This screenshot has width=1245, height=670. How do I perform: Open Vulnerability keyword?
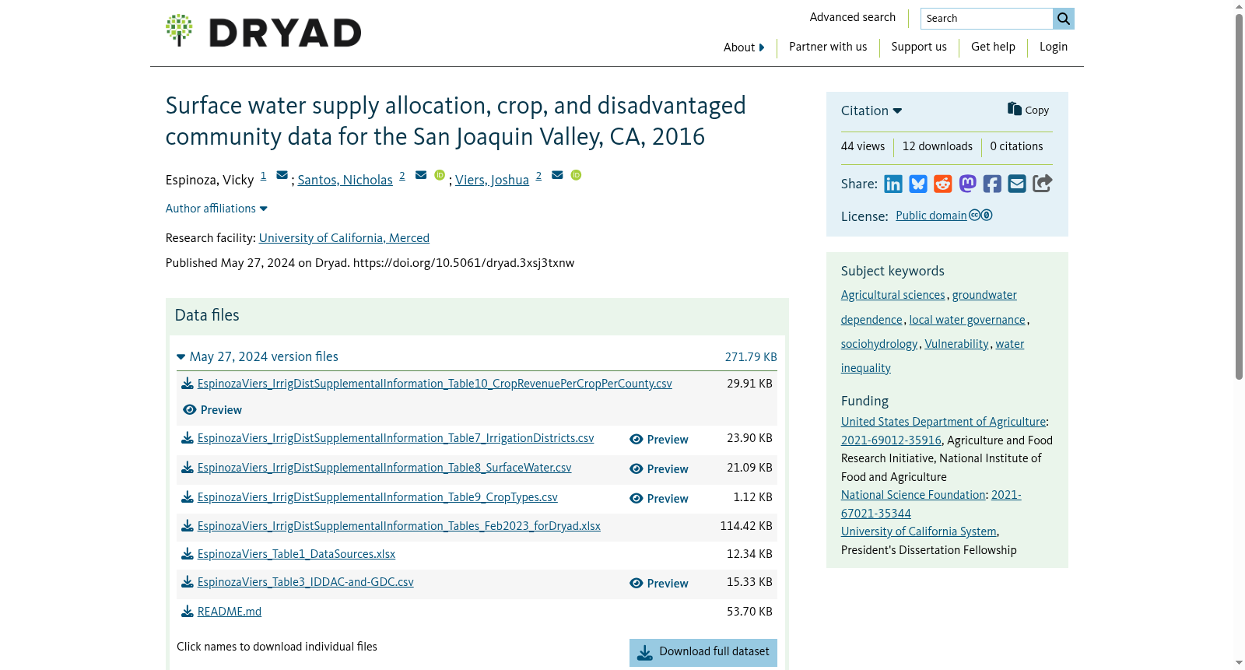coord(956,344)
